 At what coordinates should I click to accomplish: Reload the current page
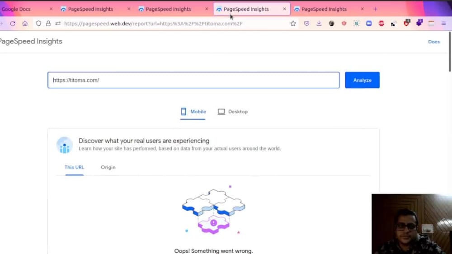pos(13,24)
